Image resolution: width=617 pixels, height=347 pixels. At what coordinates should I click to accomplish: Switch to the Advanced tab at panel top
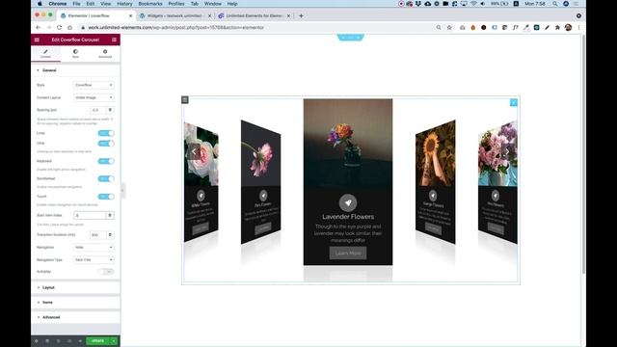(x=105, y=54)
